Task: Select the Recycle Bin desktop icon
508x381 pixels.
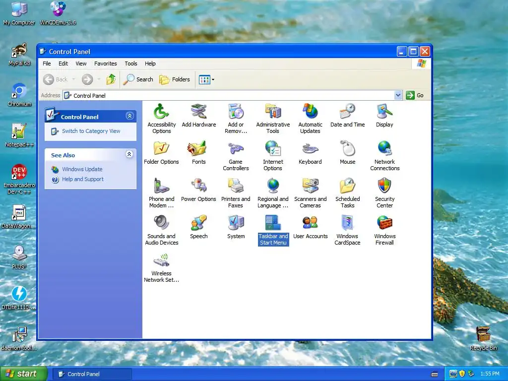Action: [x=483, y=338]
